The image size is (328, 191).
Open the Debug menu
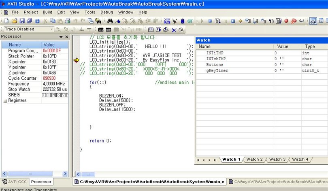(106, 12)
